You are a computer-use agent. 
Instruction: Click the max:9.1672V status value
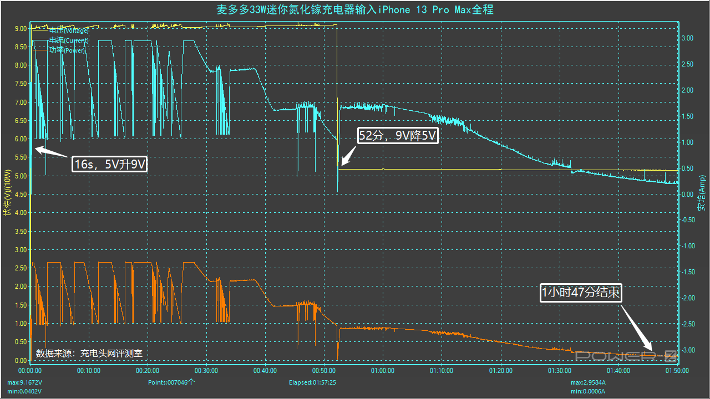coord(24,382)
